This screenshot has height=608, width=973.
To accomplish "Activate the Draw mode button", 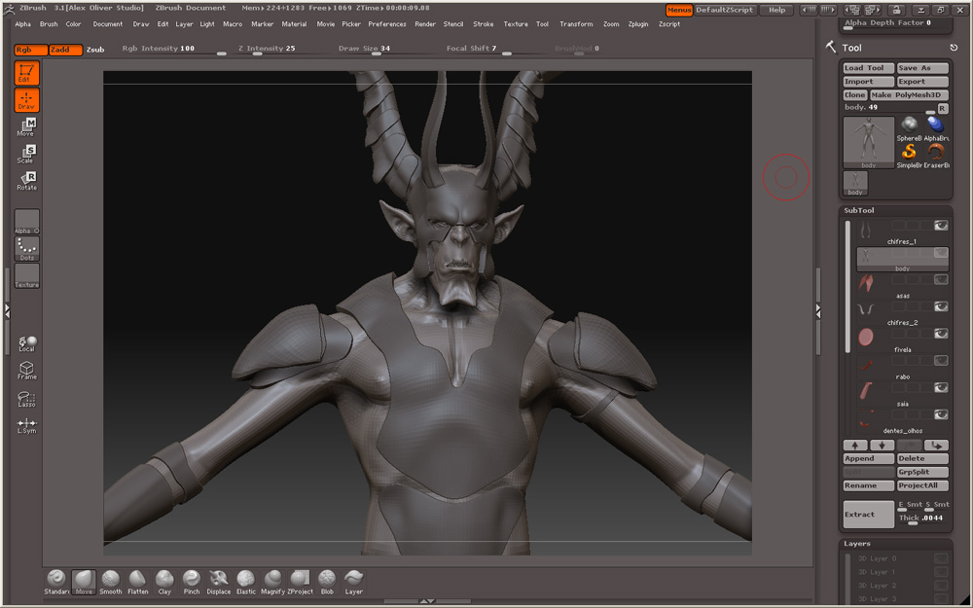I will 26,100.
